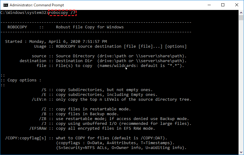
Task: Click the "destination" usage label
Action: [x=33, y=61]
